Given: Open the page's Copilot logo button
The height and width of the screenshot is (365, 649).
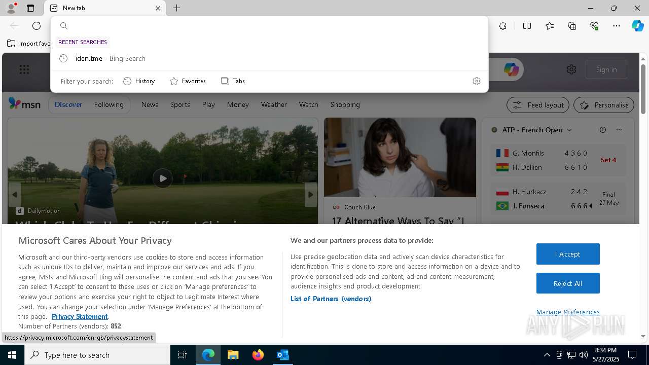Looking at the screenshot, I should (x=511, y=69).
